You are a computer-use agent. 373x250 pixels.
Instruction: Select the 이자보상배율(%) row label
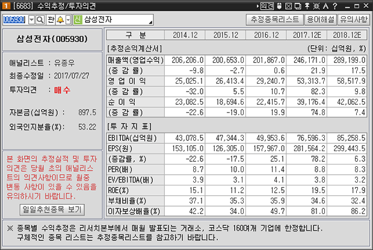[135, 211]
